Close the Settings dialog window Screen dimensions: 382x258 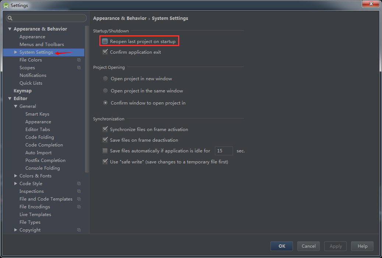point(371,4)
